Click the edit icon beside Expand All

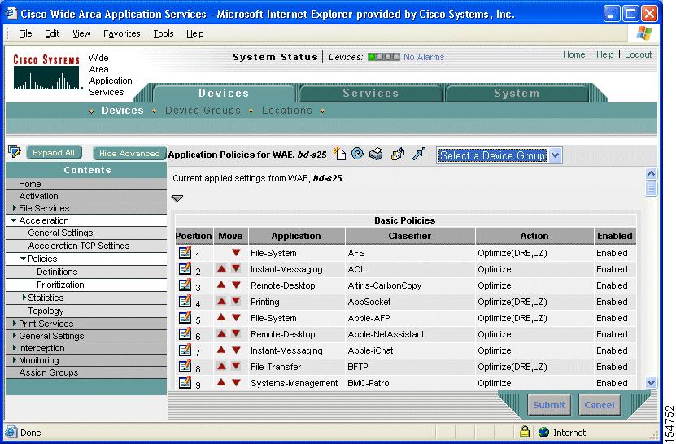[x=14, y=152]
